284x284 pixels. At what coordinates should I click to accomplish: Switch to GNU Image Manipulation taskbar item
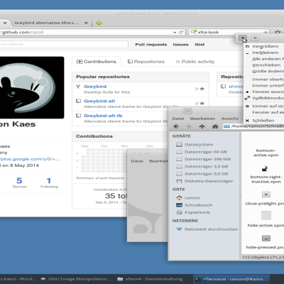click(77, 279)
